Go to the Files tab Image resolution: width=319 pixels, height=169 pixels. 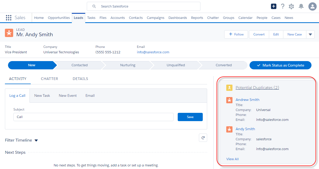(x=103, y=18)
